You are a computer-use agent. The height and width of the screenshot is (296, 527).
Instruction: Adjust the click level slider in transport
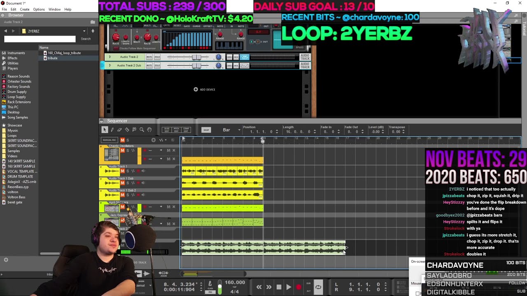tap(219, 288)
